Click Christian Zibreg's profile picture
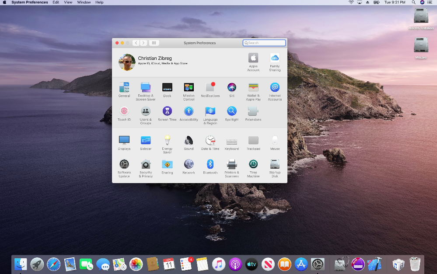This screenshot has width=437, height=274. [x=126, y=62]
